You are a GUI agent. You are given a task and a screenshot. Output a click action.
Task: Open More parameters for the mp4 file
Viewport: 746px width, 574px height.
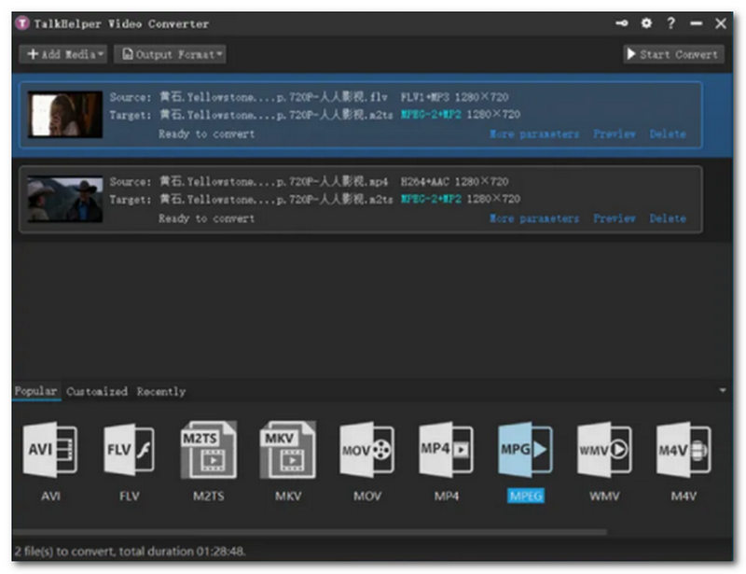534,218
